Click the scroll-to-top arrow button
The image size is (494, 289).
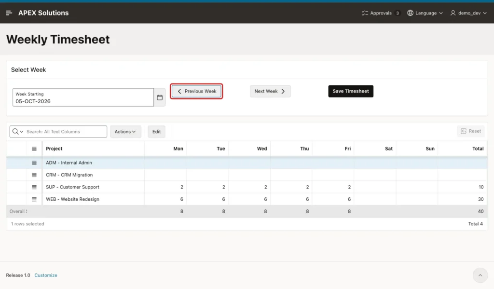point(480,275)
